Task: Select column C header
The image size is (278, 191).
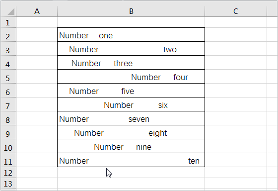Action: (236, 11)
